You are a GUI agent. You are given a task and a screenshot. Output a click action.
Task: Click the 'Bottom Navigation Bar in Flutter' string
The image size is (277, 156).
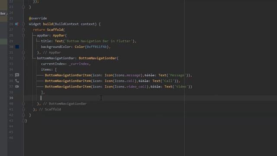pyautogui.click(x=99, y=41)
